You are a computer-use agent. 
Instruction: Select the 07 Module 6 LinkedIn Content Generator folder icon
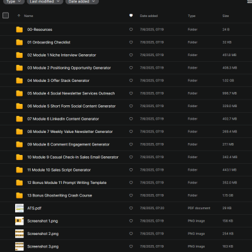point(20,119)
